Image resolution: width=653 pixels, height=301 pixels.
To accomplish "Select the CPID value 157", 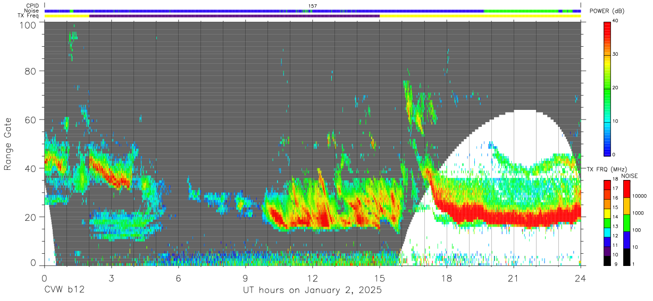I will click(312, 6).
